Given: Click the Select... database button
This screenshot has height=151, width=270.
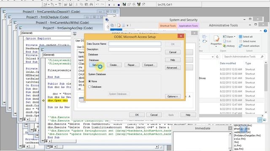Looking at the screenshot, I should point(97,65).
